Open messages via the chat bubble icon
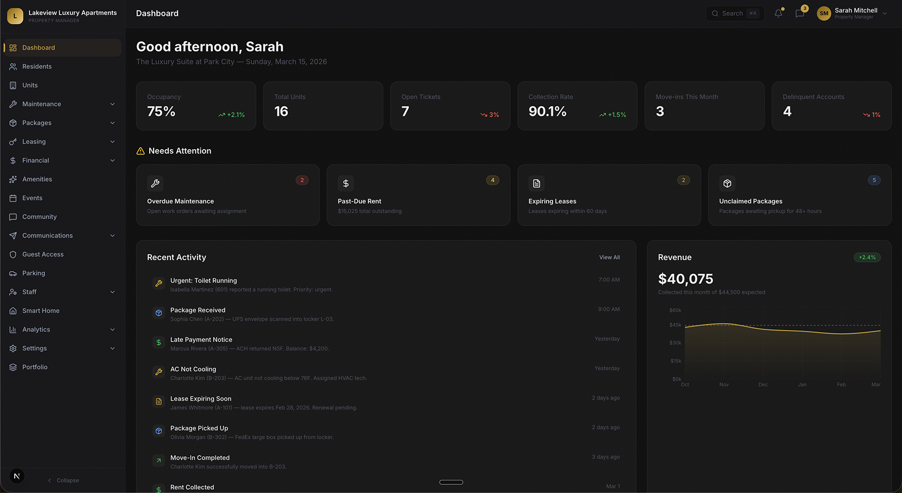 tap(799, 13)
